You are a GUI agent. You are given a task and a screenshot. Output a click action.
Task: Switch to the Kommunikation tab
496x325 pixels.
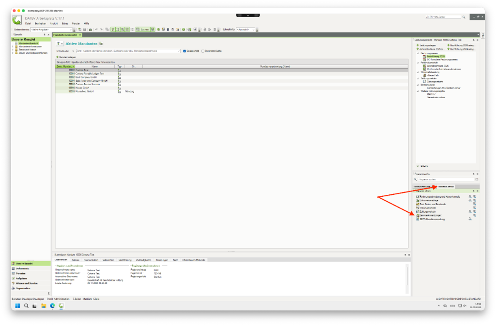click(91, 260)
